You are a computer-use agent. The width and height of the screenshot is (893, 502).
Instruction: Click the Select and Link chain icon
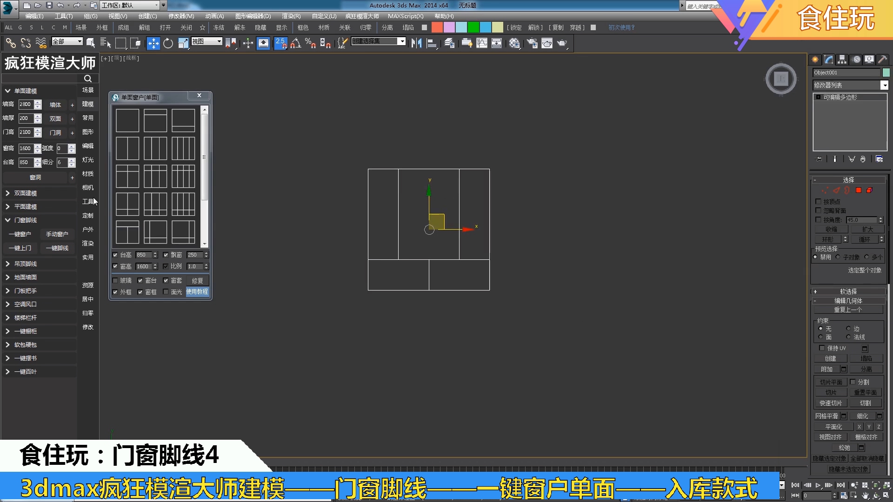(11, 43)
